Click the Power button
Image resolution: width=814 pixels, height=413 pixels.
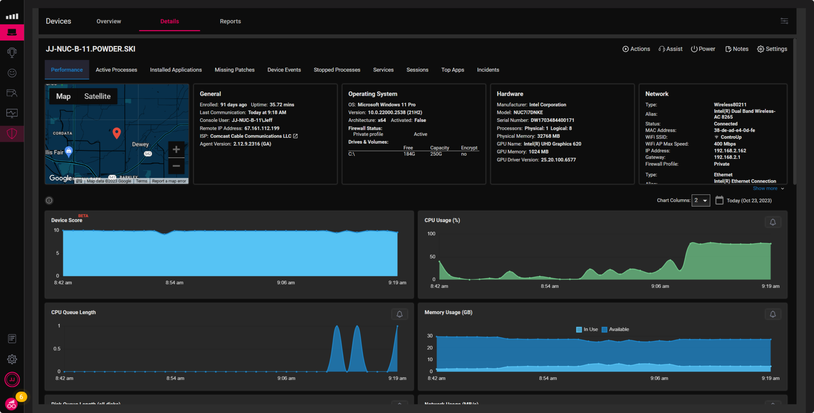[x=703, y=48]
